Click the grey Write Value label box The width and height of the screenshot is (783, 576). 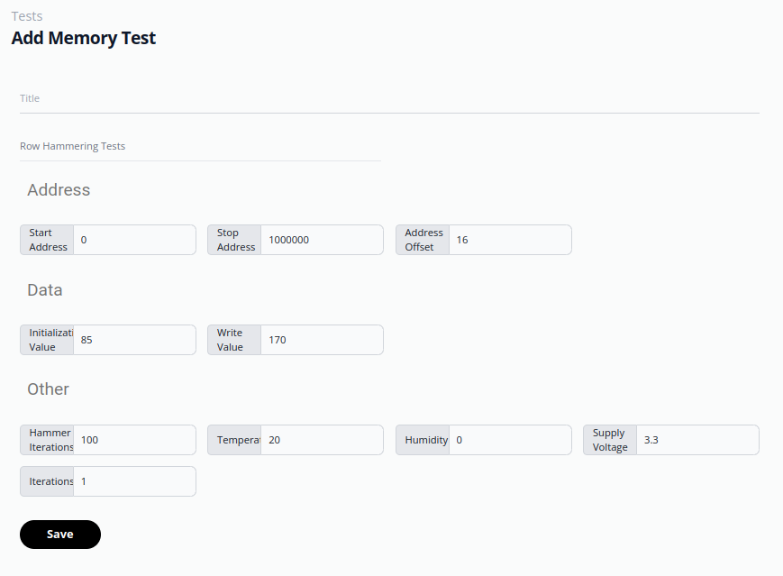click(x=234, y=340)
